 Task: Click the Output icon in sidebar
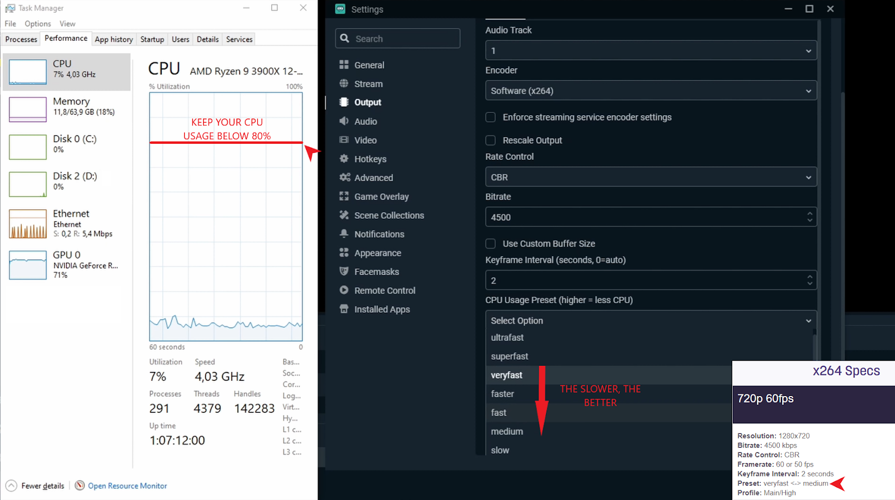(x=344, y=102)
